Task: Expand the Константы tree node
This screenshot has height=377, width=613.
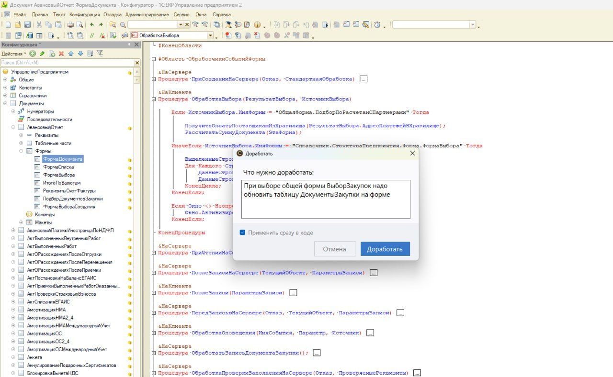Action: (x=5, y=88)
